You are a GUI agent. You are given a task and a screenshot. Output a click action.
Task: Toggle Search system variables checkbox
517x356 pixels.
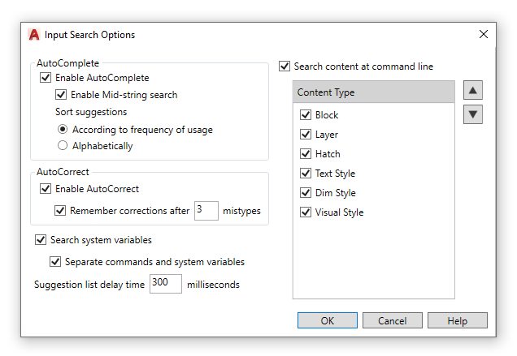click(x=41, y=240)
